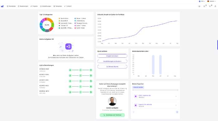Click last order's final status icon
This screenshot has height=121, width=218.
point(91,92)
